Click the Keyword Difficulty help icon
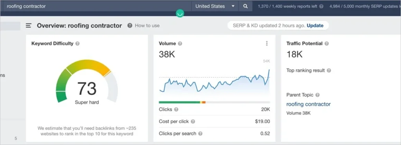 click(x=78, y=44)
